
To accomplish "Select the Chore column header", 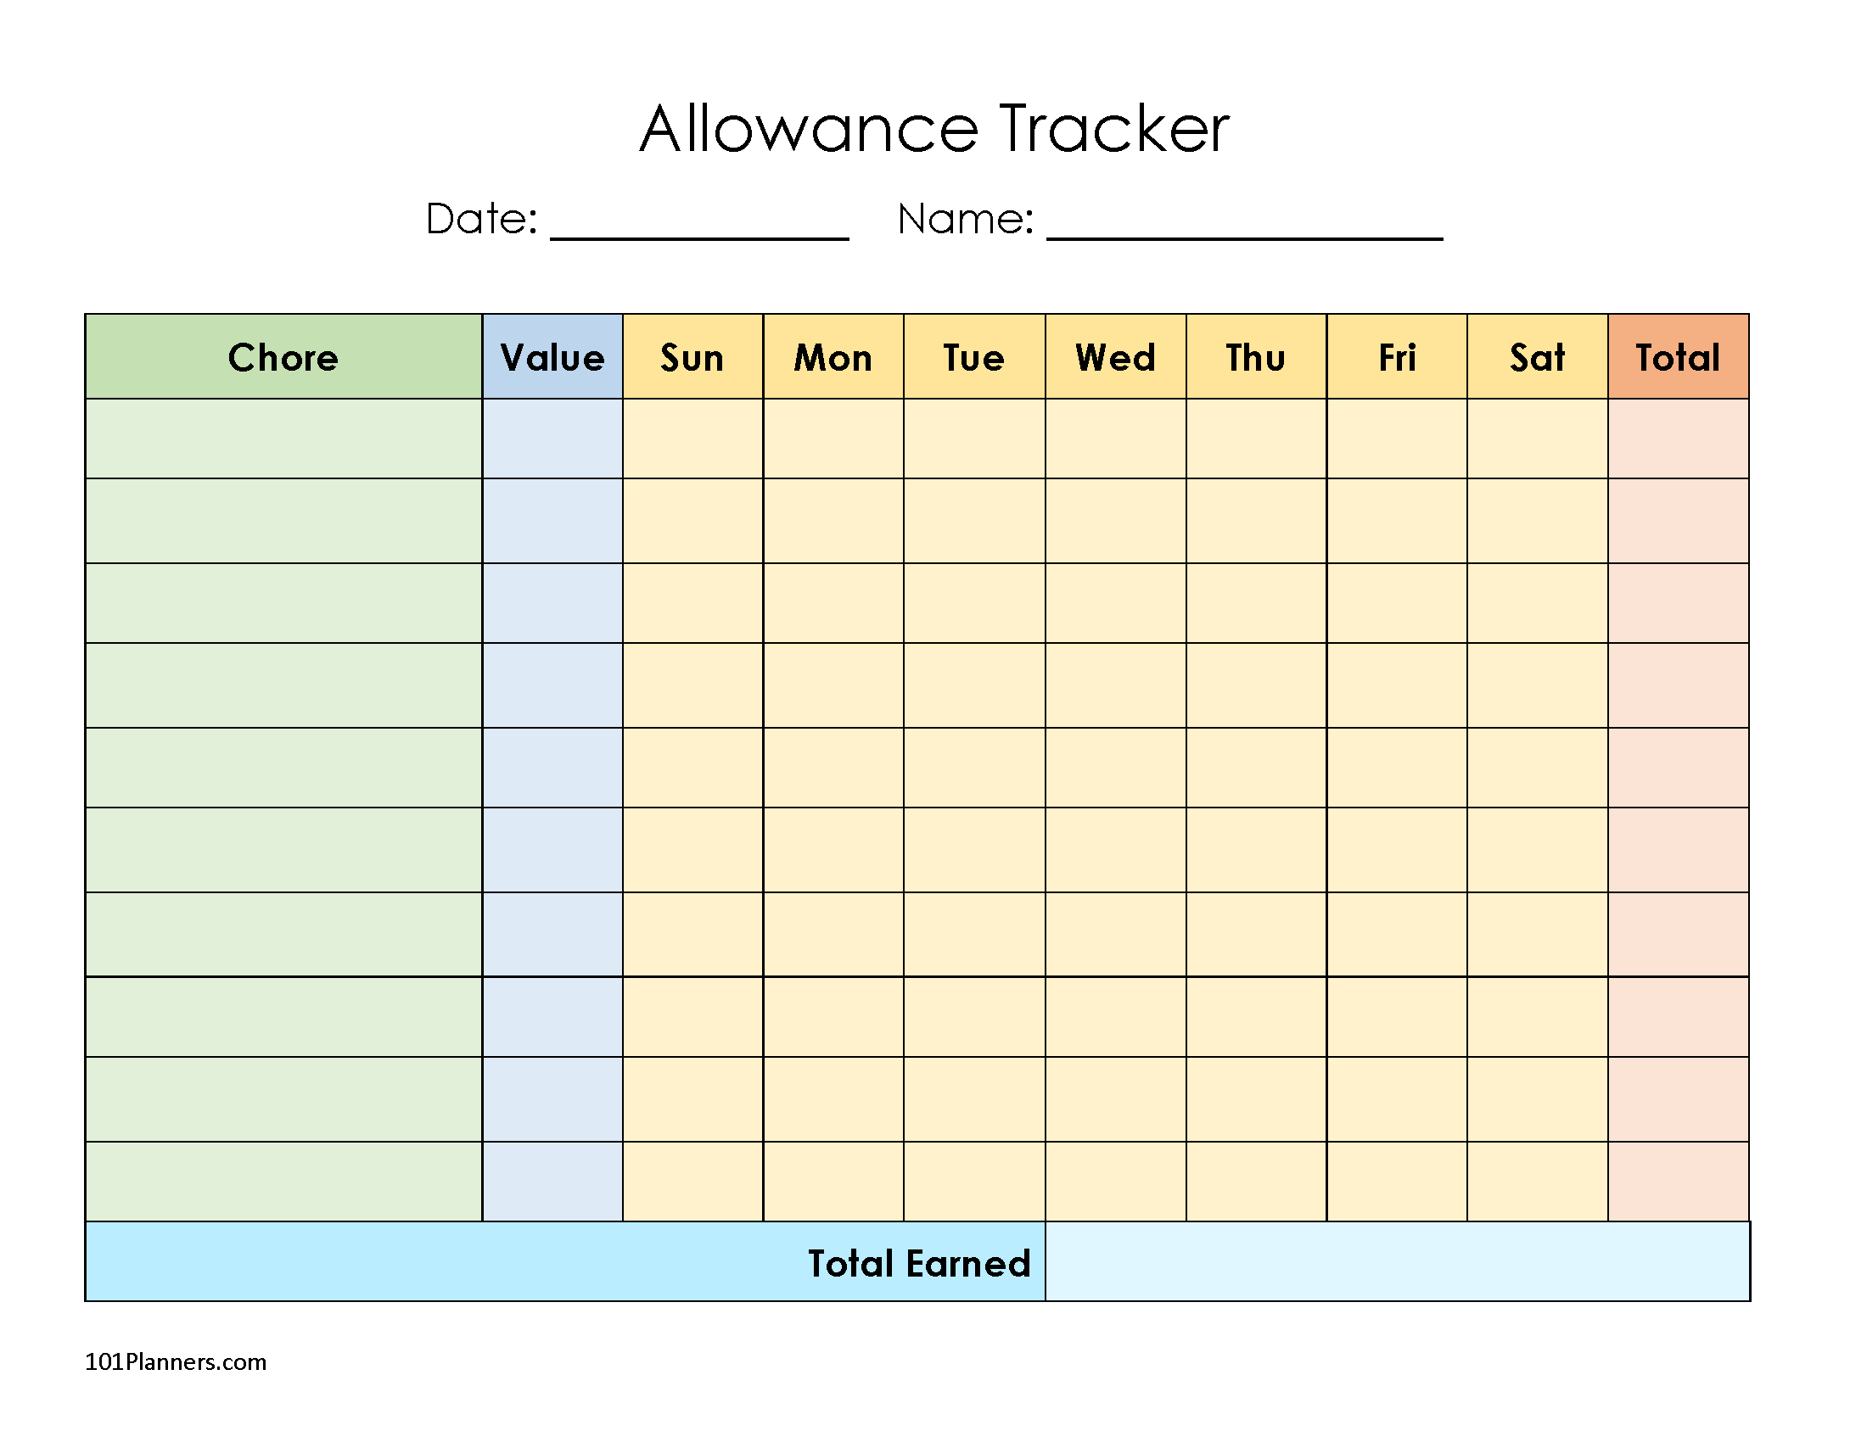I will point(283,357).
